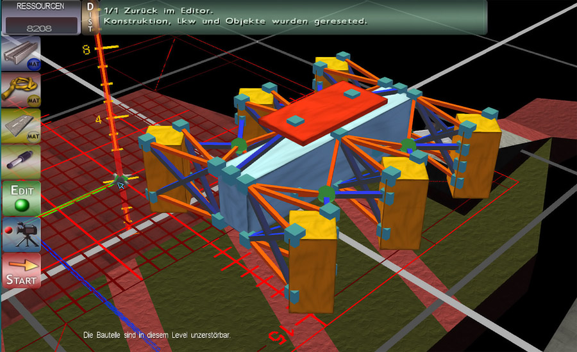Image resolution: width=577 pixels, height=352 pixels.
Task: Select the hydraulic piston tool
Action: [21, 162]
